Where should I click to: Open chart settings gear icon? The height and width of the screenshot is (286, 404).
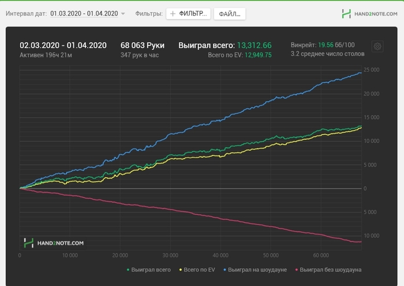point(377,47)
